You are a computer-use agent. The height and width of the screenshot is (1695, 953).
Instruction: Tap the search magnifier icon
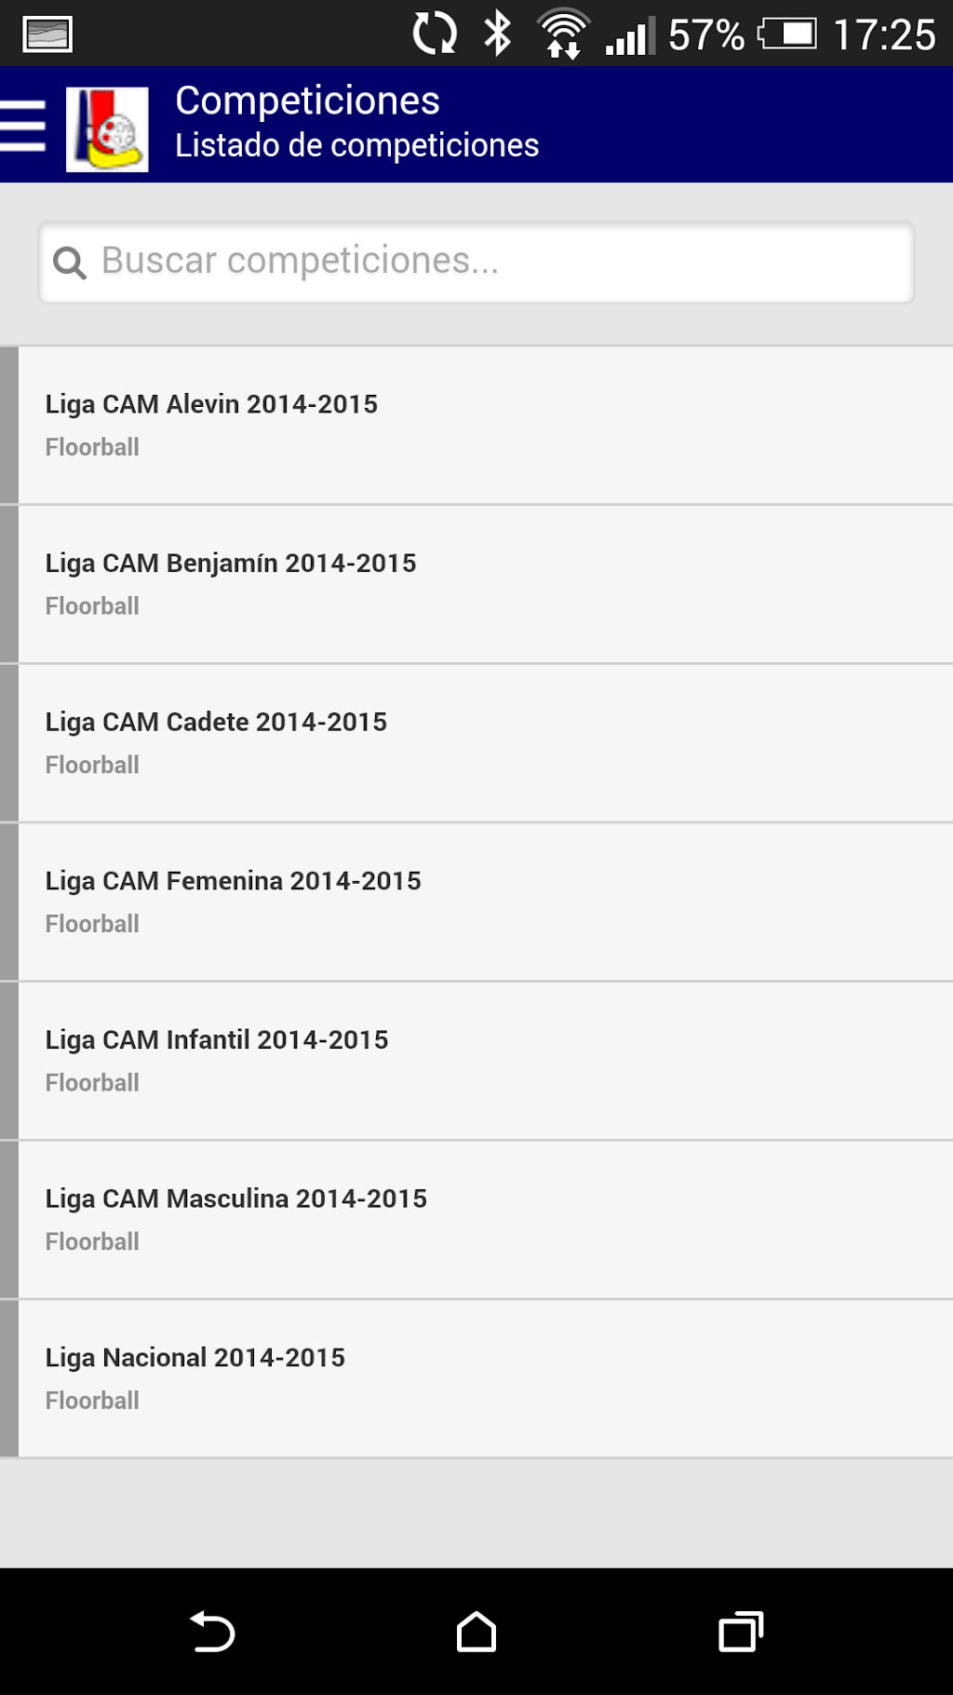click(x=70, y=263)
